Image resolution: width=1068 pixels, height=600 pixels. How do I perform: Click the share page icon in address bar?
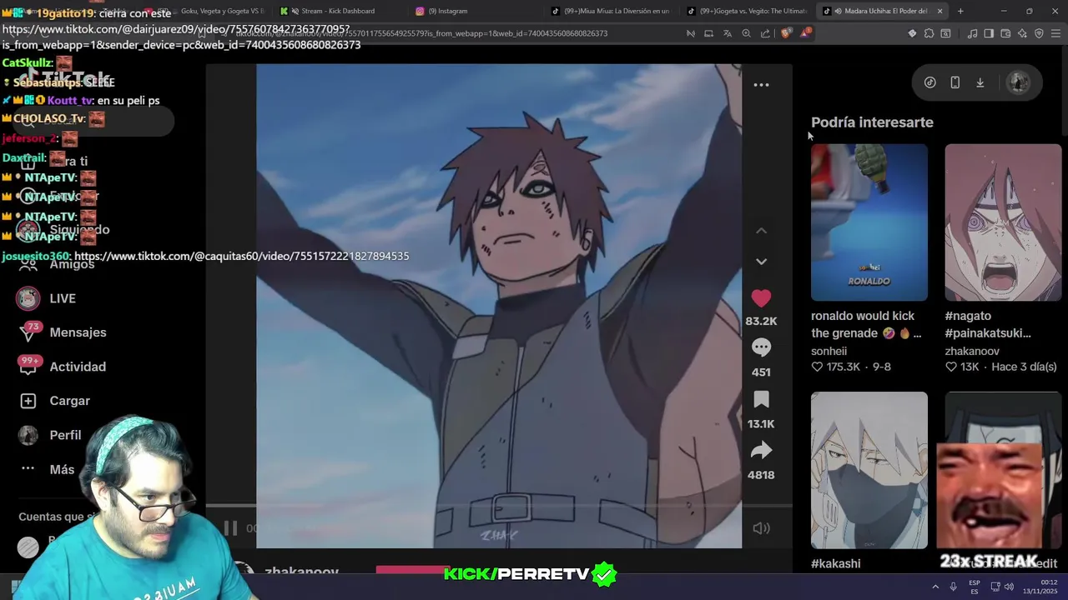point(766,33)
